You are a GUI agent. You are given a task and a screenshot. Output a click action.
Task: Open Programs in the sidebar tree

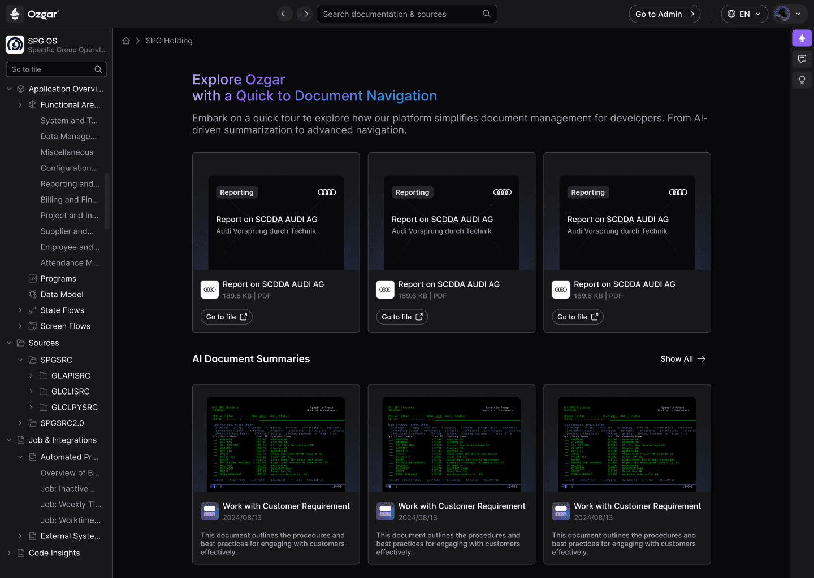58,279
